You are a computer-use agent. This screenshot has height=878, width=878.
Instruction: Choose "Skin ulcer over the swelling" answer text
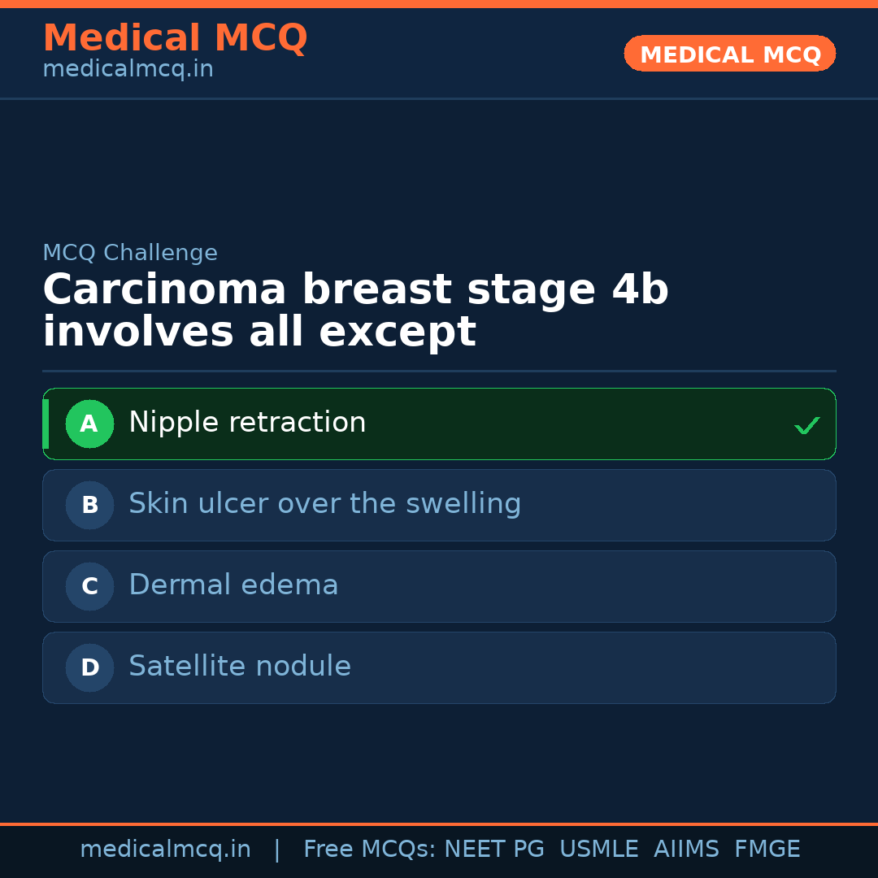pos(324,504)
